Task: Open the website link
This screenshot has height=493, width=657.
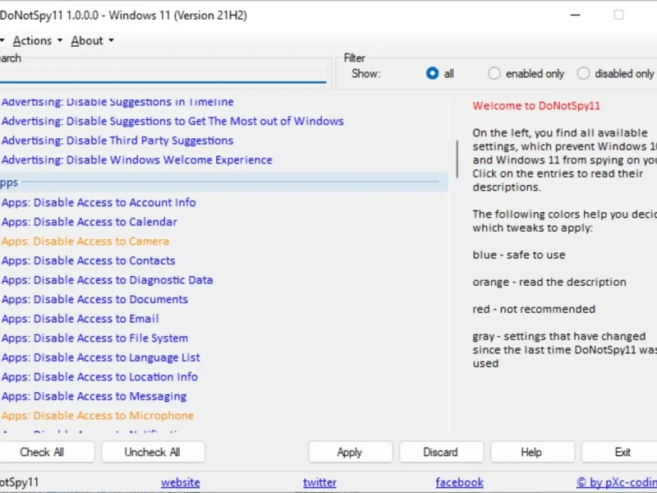Action: (x=181, y=482)
